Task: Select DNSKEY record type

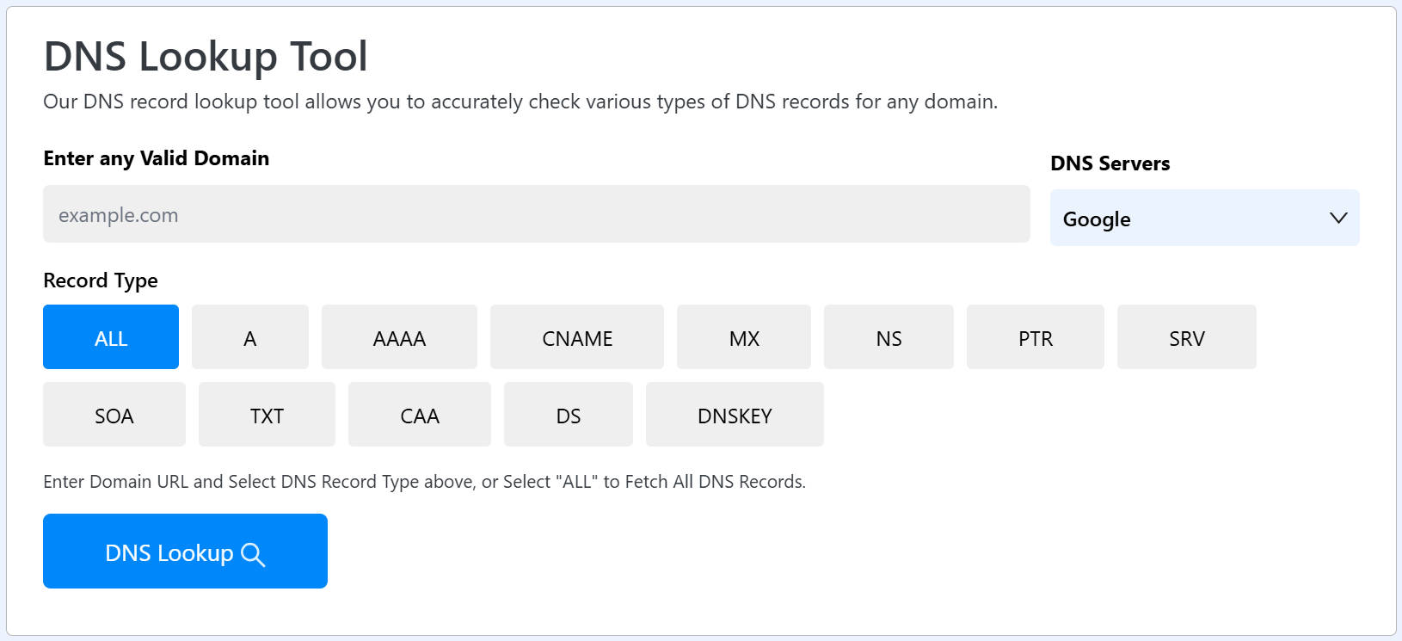Action: 735,415
